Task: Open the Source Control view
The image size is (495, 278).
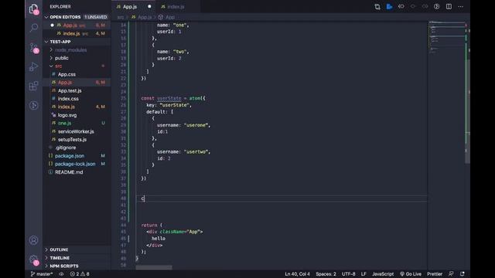Action: point(33,48)
